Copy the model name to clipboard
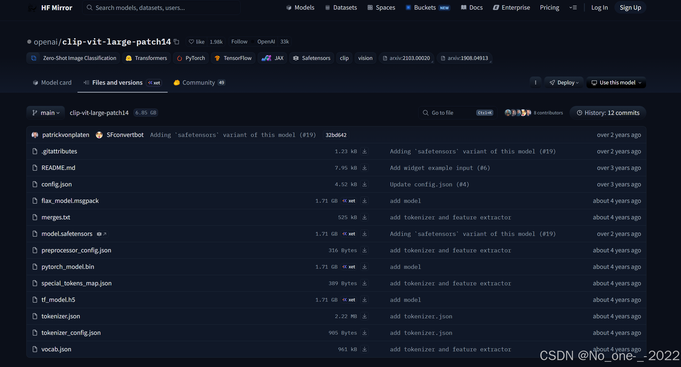Viewport: 681px width, 367px height. (176, 42)
